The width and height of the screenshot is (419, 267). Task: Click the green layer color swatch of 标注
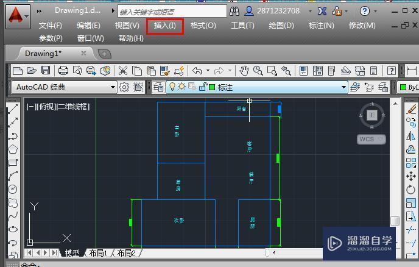212,87
